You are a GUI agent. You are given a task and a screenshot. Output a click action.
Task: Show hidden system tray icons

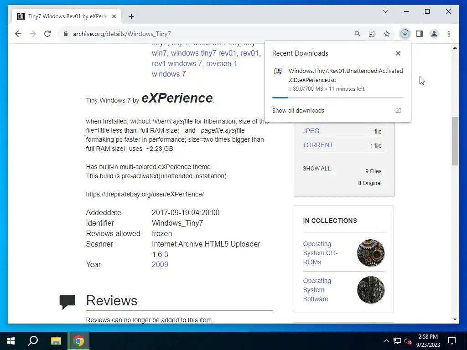[x=386, y=341]
